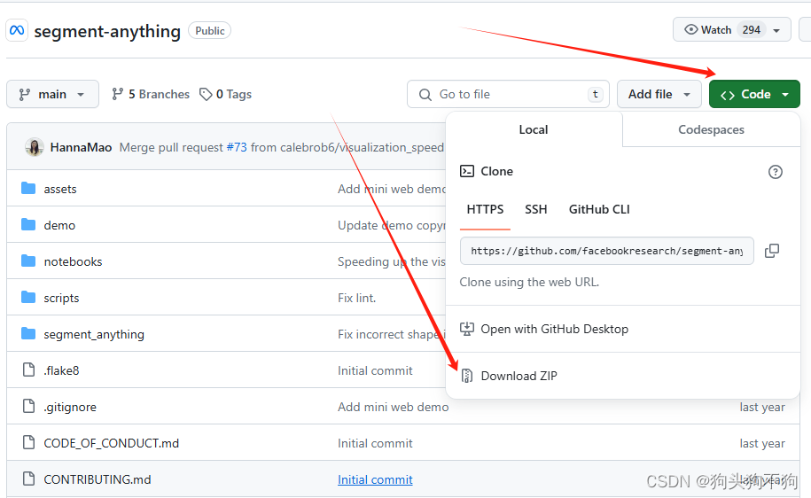811x498 pixels.
Task: View the 5 Branches link
Action: coord(151,94)
